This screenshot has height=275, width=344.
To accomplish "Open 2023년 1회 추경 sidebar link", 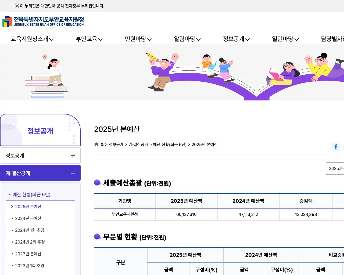I will [x=30, y=266].
